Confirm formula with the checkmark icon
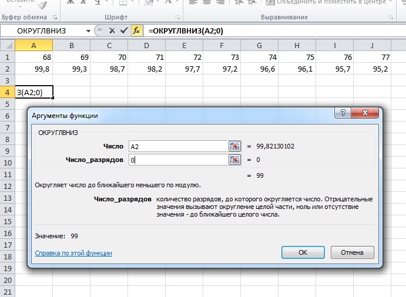This screenshot has width=406, height=297. point(124,31)
